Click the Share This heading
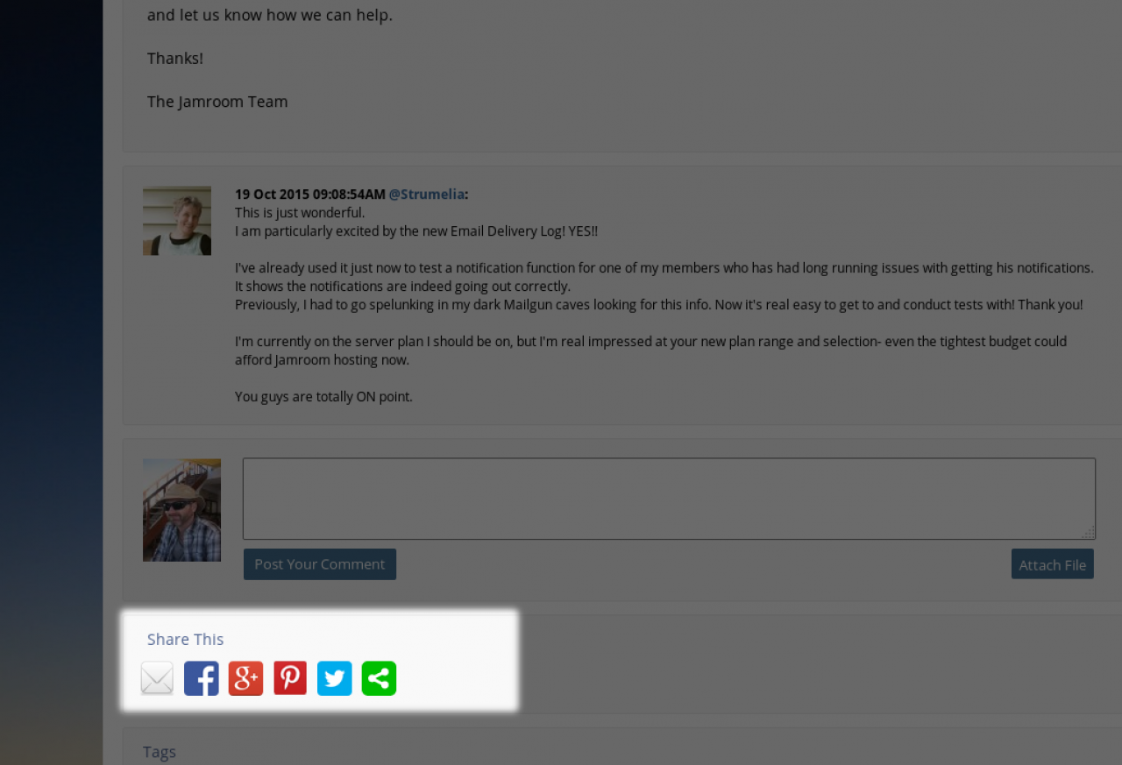 pyautogui.click(x=186, y=639)
